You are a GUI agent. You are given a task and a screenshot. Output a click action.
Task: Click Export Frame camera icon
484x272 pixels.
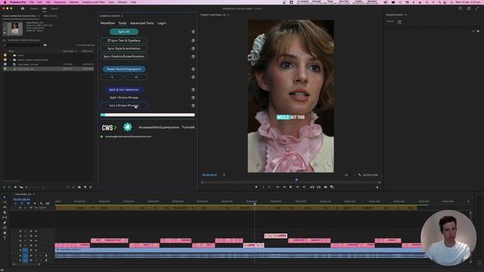[325, 187]
